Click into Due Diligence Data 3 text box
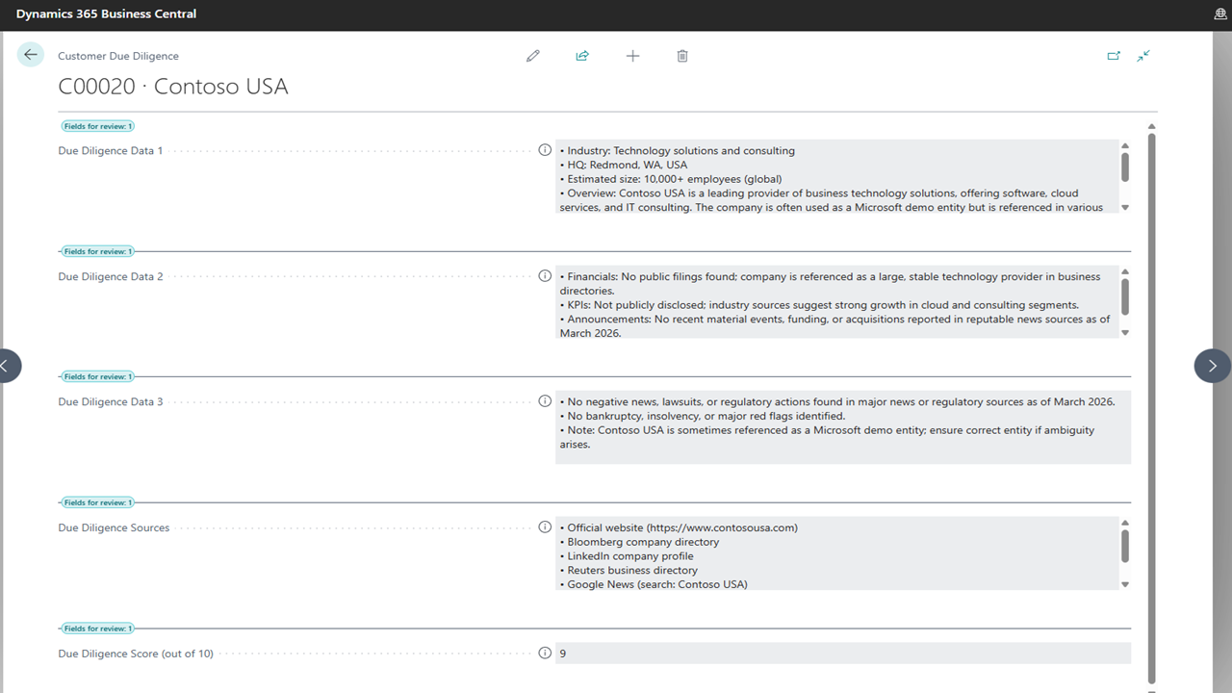Viewport: 1232px width, 693px height. pos(843,427)
